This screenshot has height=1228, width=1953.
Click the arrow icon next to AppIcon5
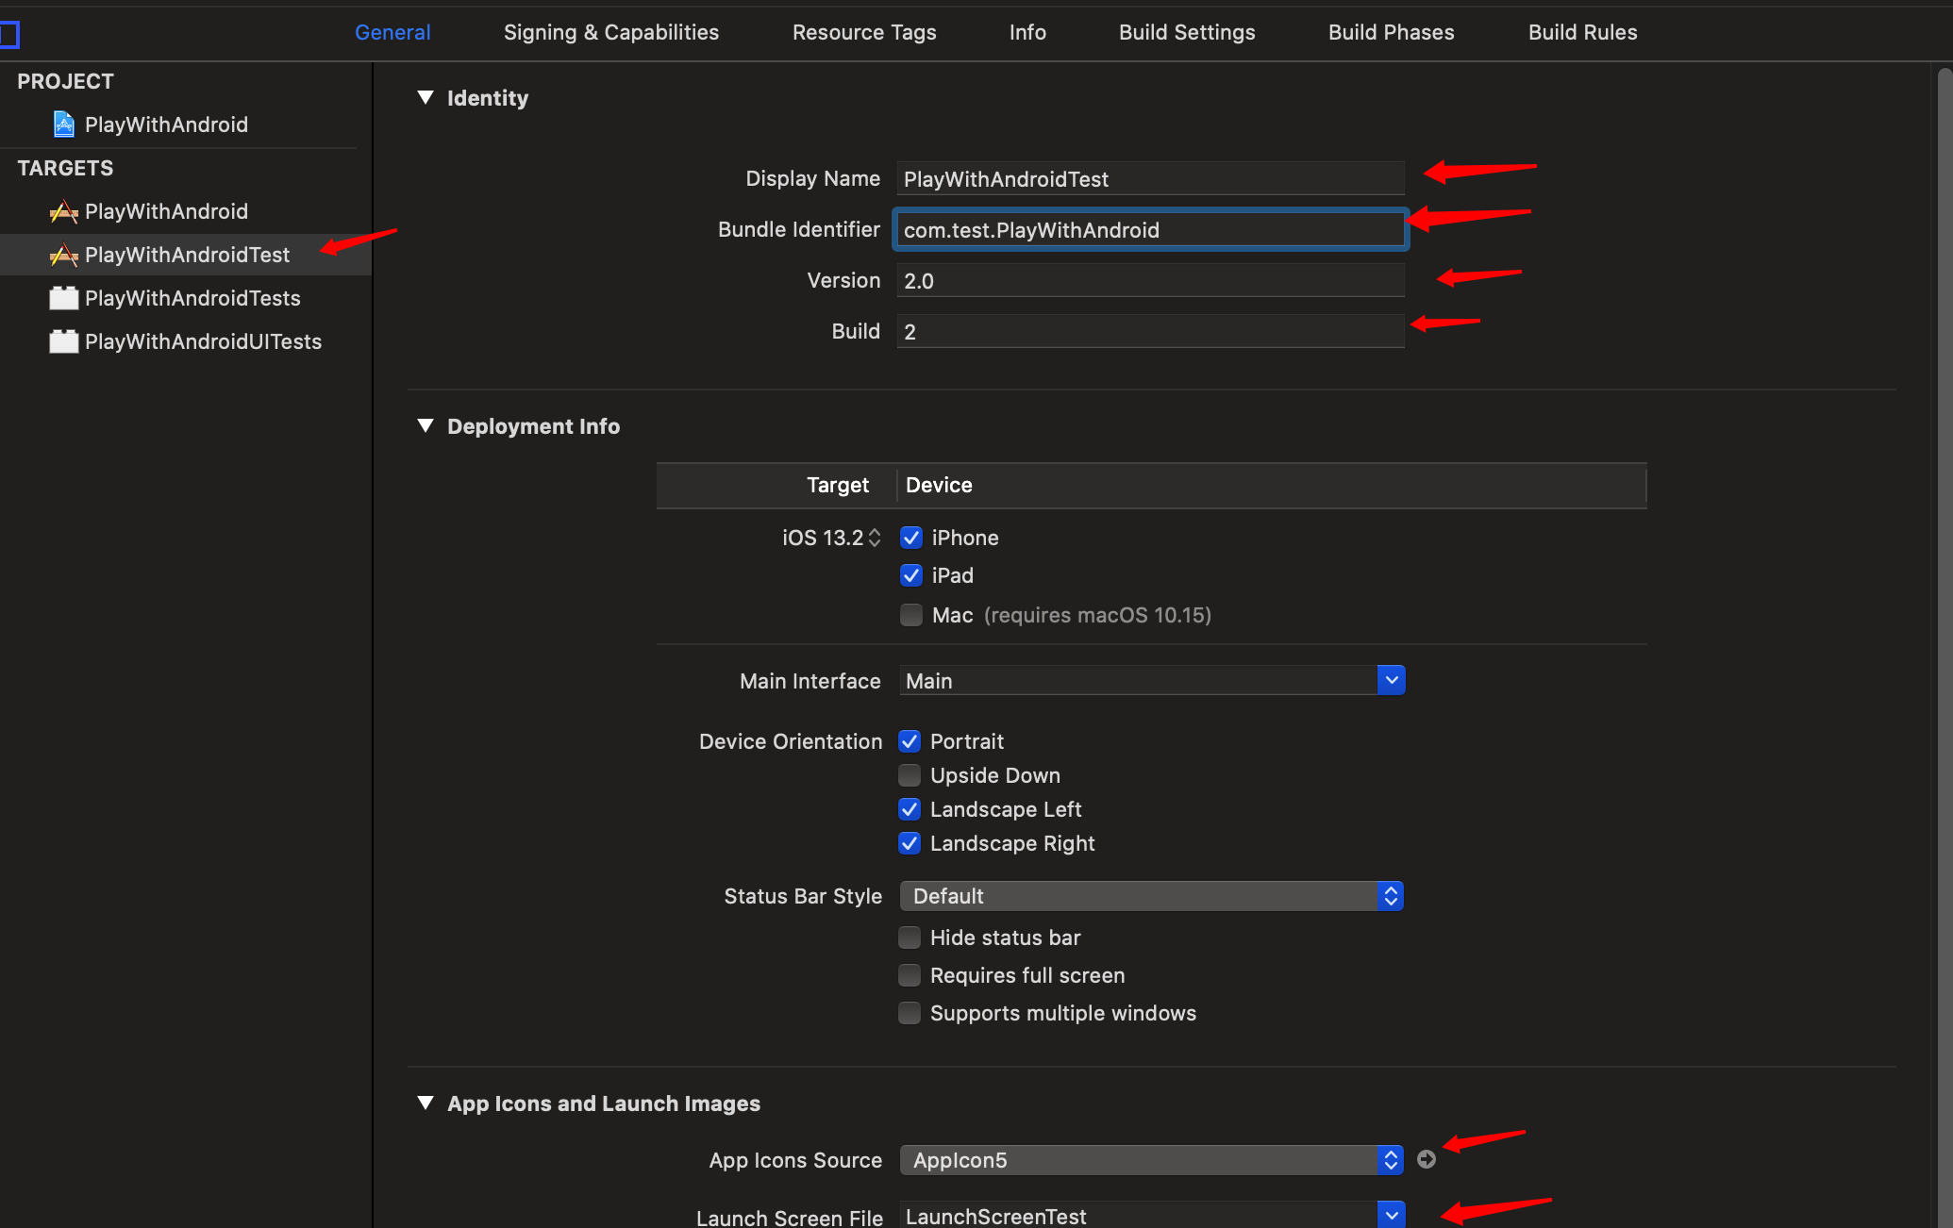click(1427, 1159)
